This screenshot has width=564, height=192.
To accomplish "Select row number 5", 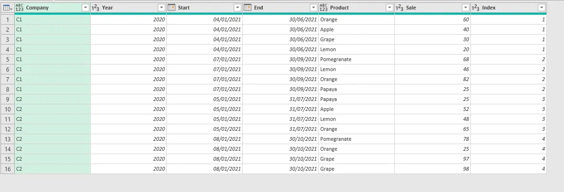I will pos(8,60).
